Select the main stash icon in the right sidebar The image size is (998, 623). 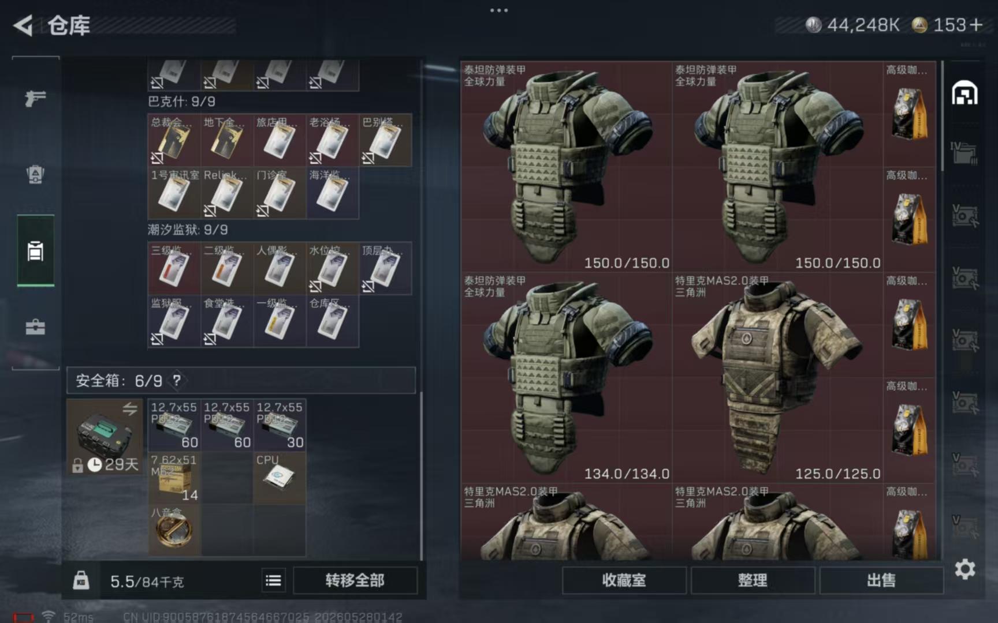tap(965, 93)
